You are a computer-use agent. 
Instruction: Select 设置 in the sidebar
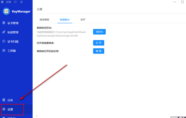tap(16, 109)
